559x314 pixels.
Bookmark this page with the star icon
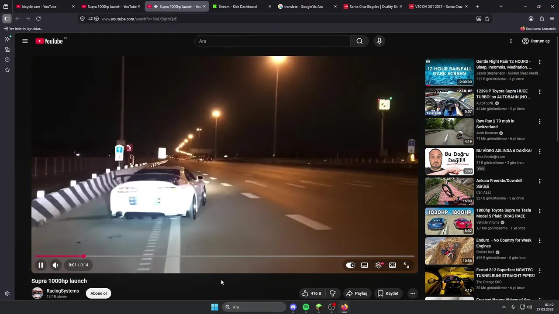(x=487, y=19)
